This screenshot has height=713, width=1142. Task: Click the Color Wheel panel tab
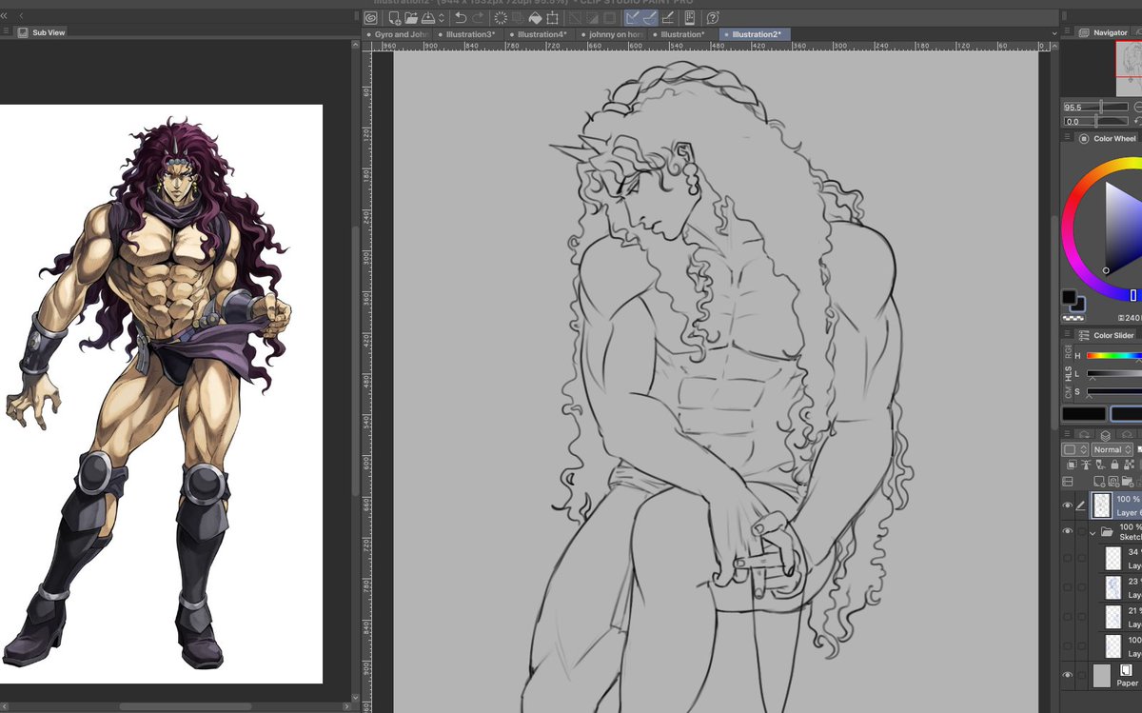[x=1109, y=138]
